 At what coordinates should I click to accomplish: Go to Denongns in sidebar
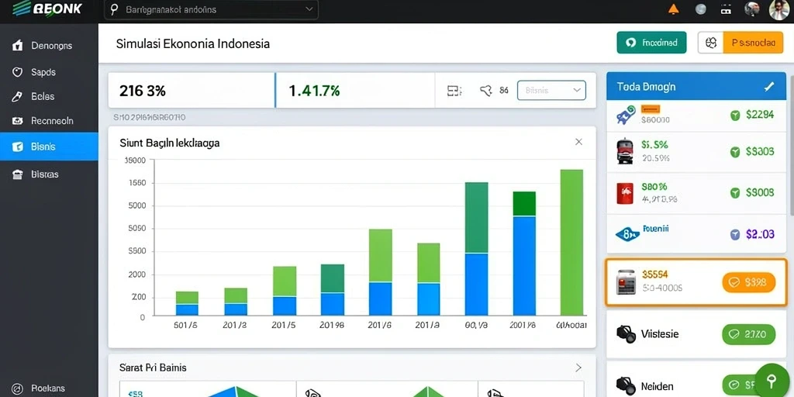pos(49,46)
